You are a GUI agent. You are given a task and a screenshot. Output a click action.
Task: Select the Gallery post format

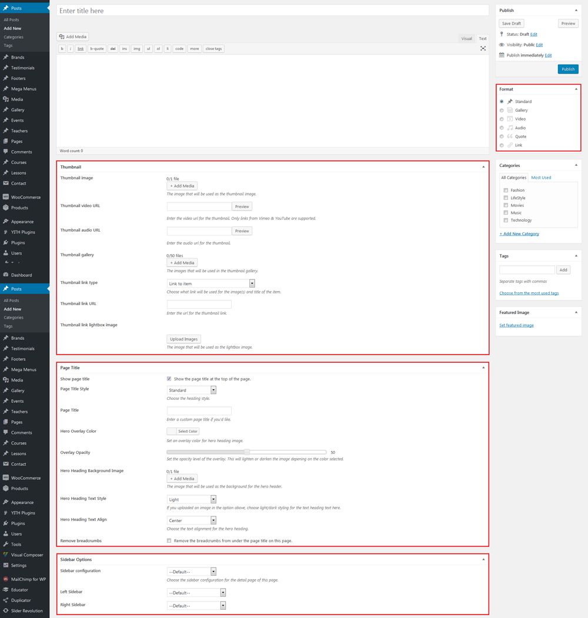pos(502,111)
